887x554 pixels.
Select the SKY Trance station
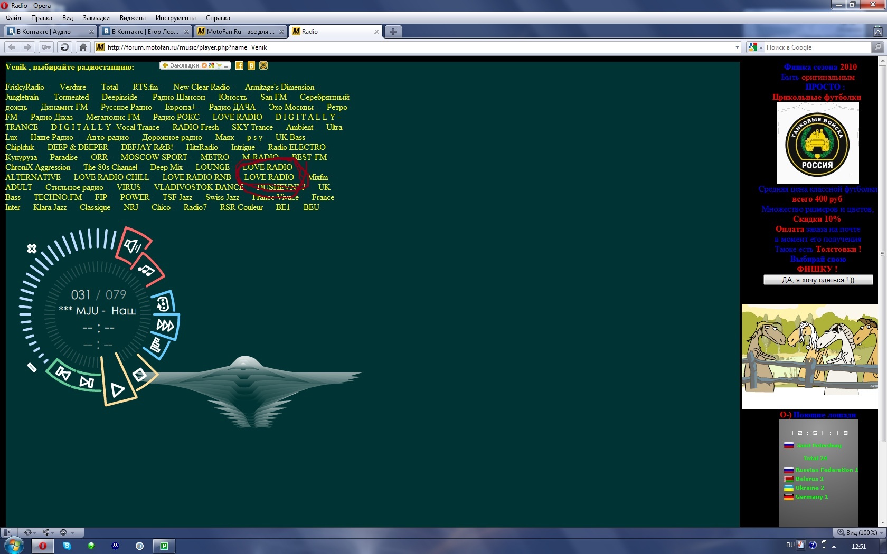point(252,127)
